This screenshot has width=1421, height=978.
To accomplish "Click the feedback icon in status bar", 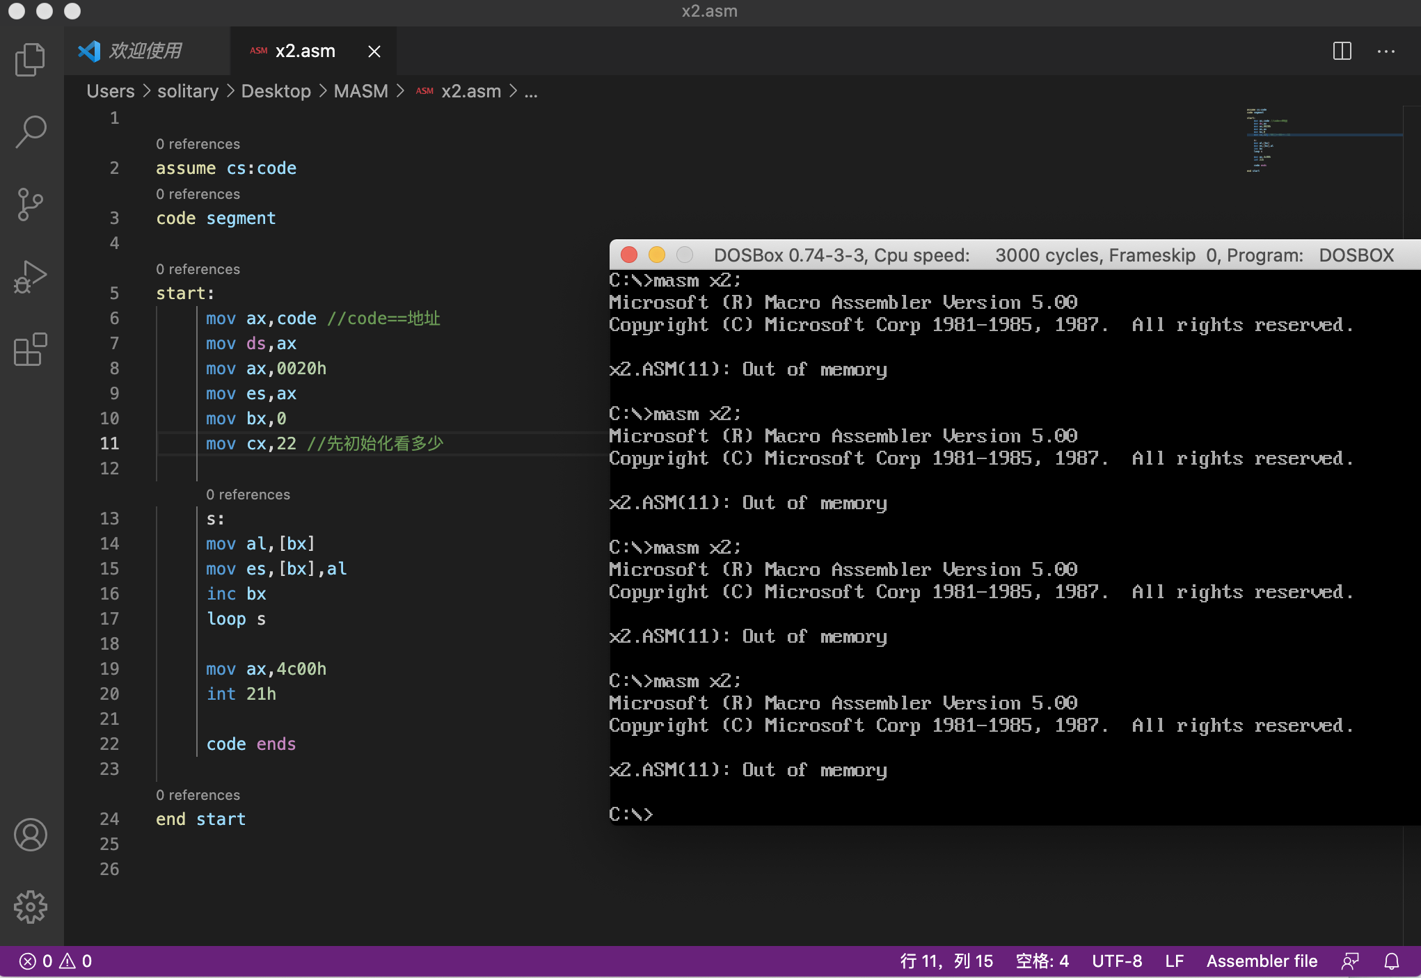I will coord(1350,961).
